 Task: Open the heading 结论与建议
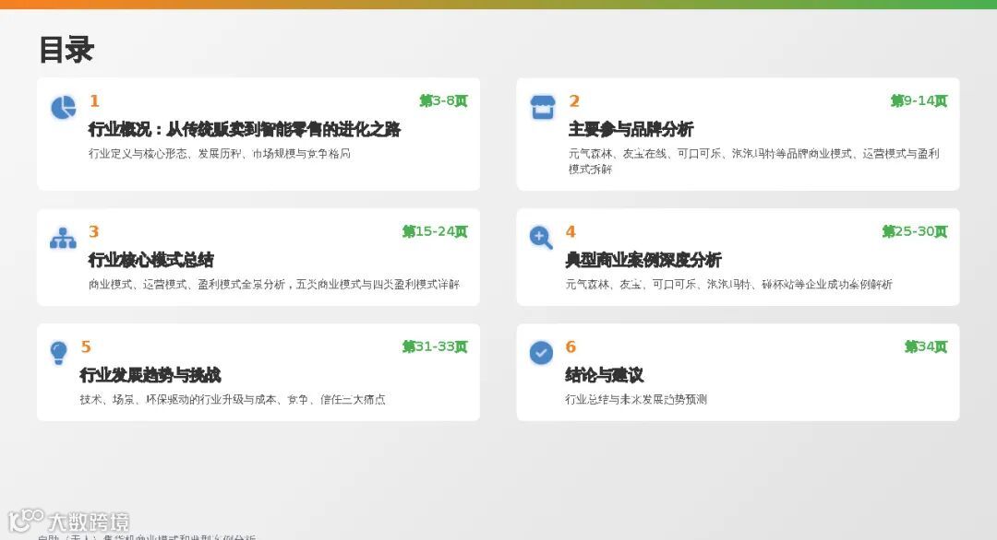click(604, 375)
